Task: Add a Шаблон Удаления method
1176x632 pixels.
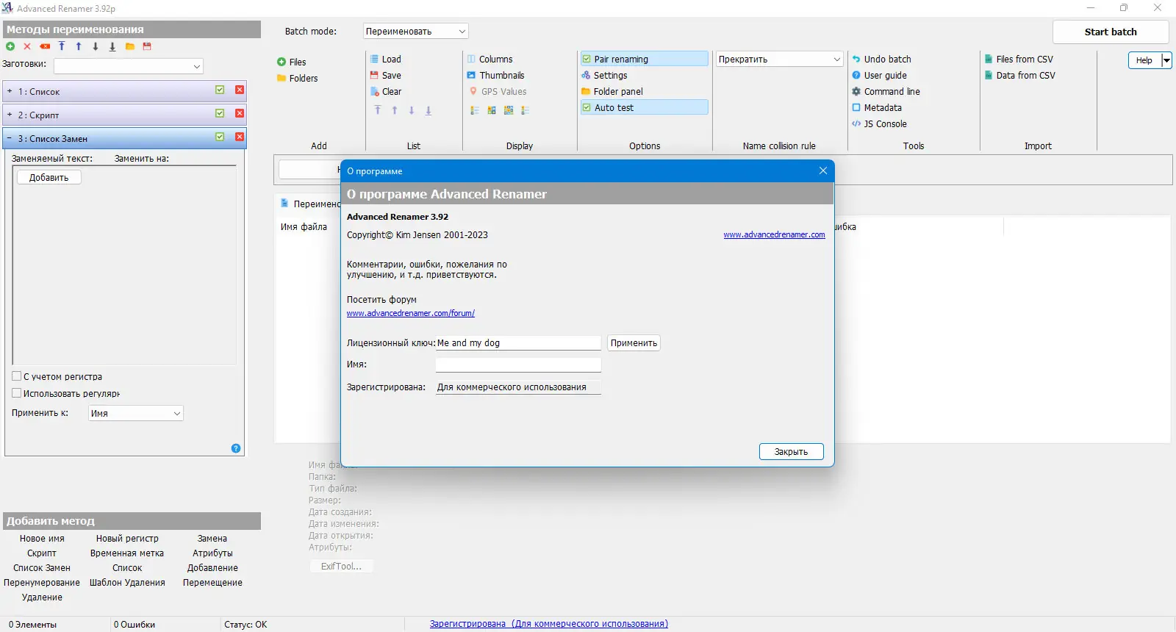Action: tap(127, 583)
